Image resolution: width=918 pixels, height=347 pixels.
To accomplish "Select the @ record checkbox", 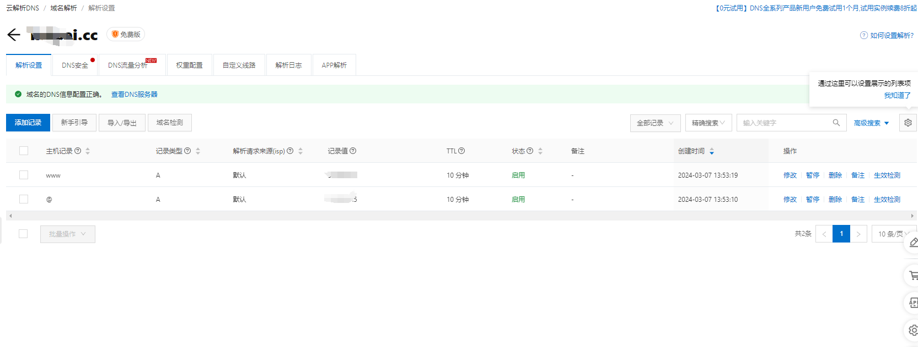I will click(x=24, y=199).
